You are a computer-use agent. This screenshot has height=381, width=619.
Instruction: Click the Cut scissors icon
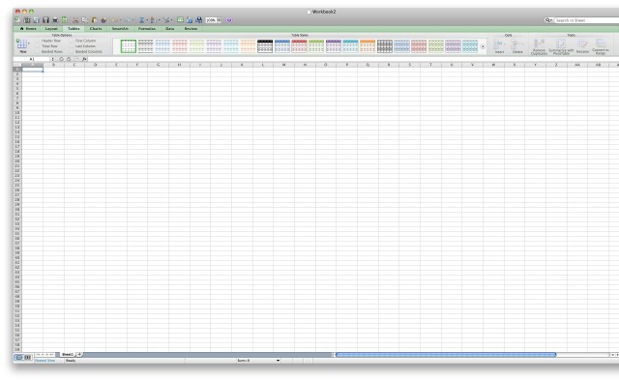75,19
